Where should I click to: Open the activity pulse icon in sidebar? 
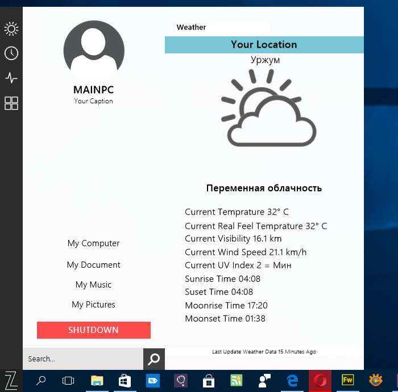pos(11,78)
